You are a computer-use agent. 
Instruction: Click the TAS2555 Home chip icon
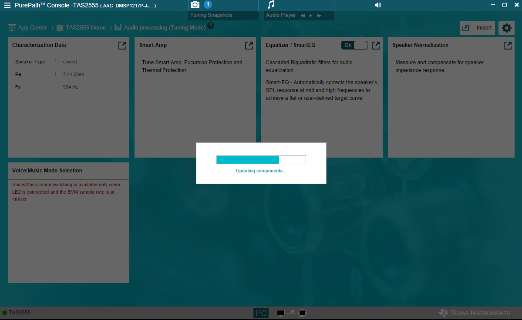(x=60, y=28)
